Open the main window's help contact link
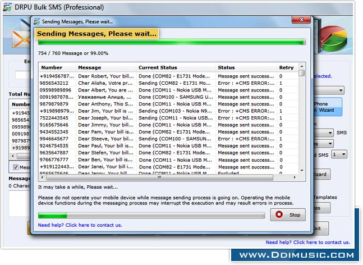The width and height of the screenshot is (363, 265). click(x=307, y=243)
